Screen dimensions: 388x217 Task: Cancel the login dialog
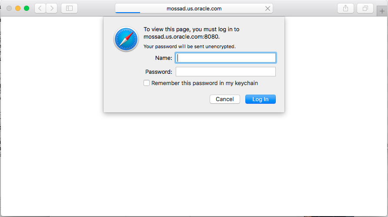point(224,99)
